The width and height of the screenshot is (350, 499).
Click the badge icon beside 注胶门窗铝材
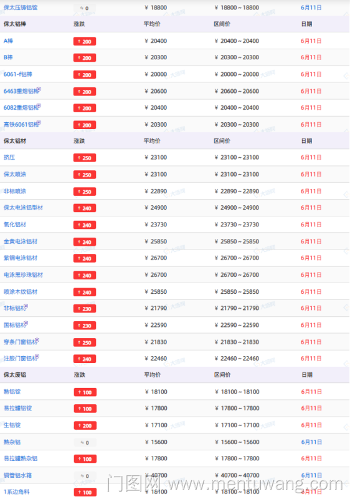37,357
